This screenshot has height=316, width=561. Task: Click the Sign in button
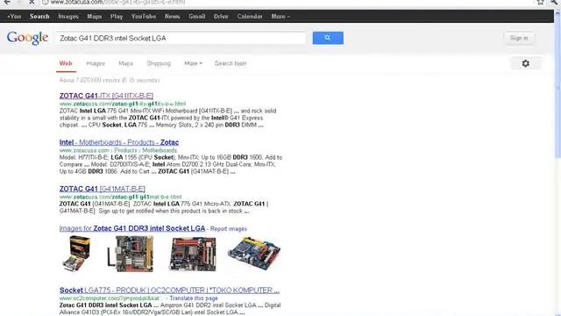coord(519,38)
